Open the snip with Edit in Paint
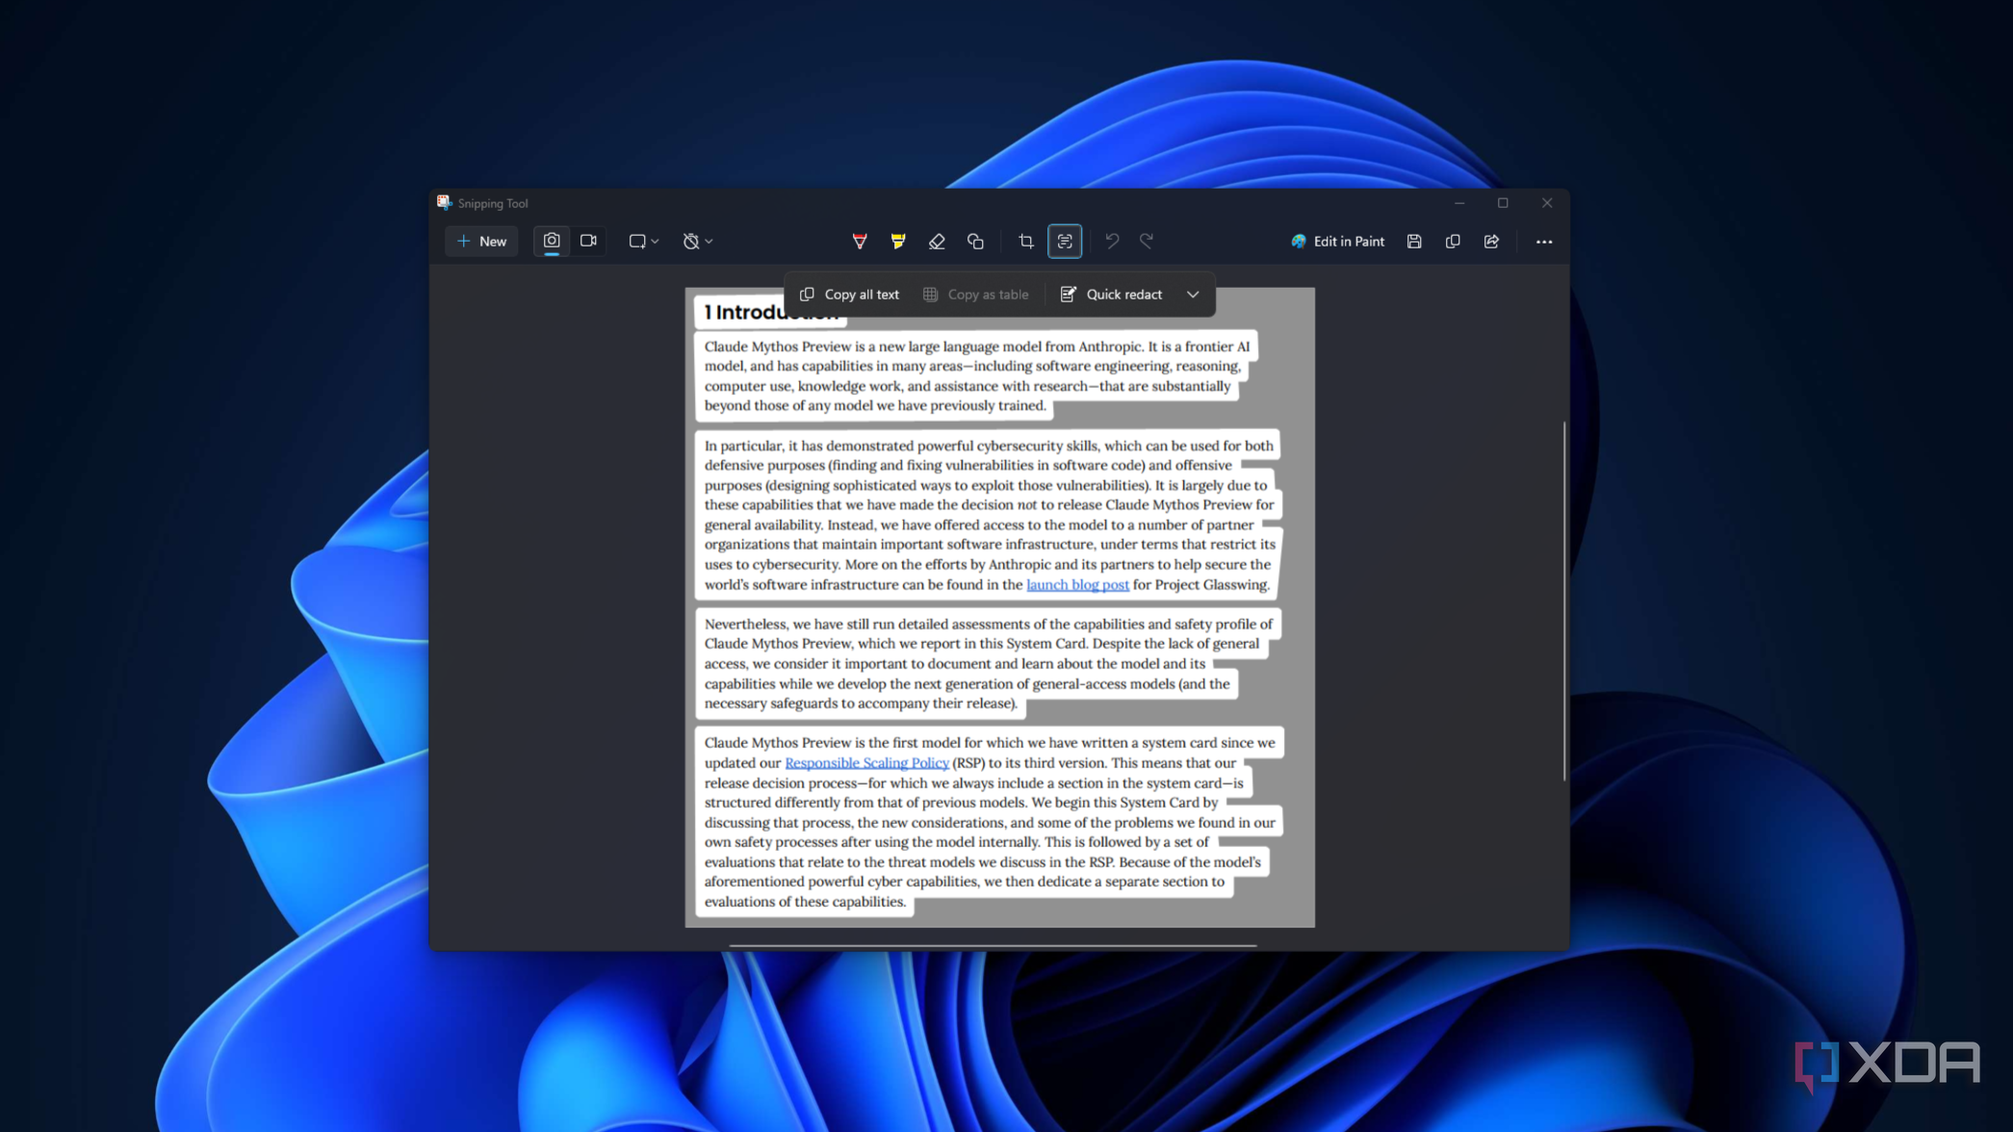 coord(1337,242)
